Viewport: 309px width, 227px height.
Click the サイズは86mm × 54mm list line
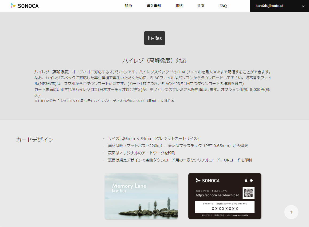tap(154, 139)
